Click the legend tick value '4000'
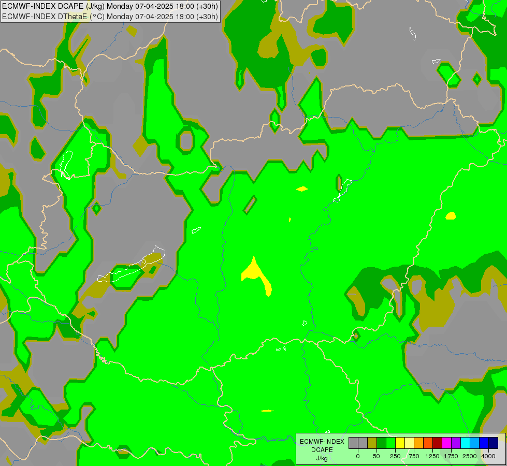507x466 pixels. [x=488, y=456]
